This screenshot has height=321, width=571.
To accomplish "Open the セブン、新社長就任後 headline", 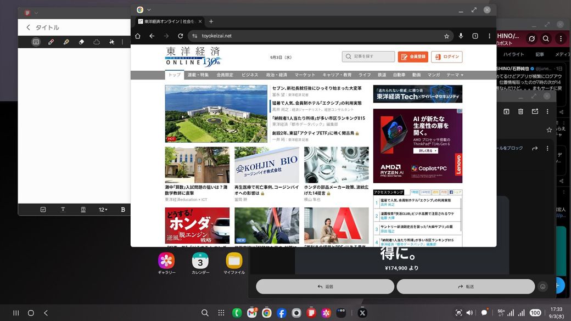I will coord(317,88).
